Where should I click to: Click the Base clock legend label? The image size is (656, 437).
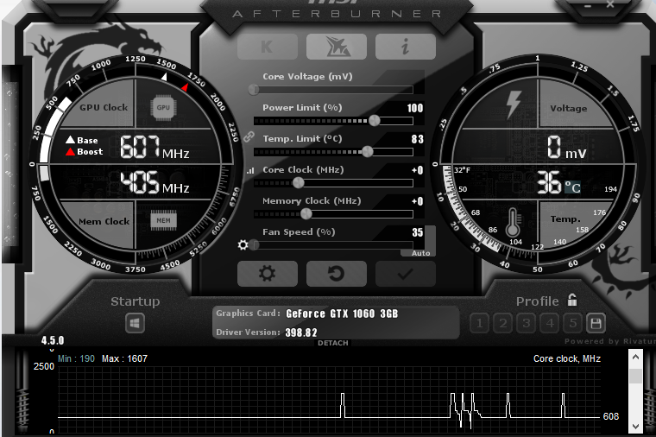click(87, 140)
